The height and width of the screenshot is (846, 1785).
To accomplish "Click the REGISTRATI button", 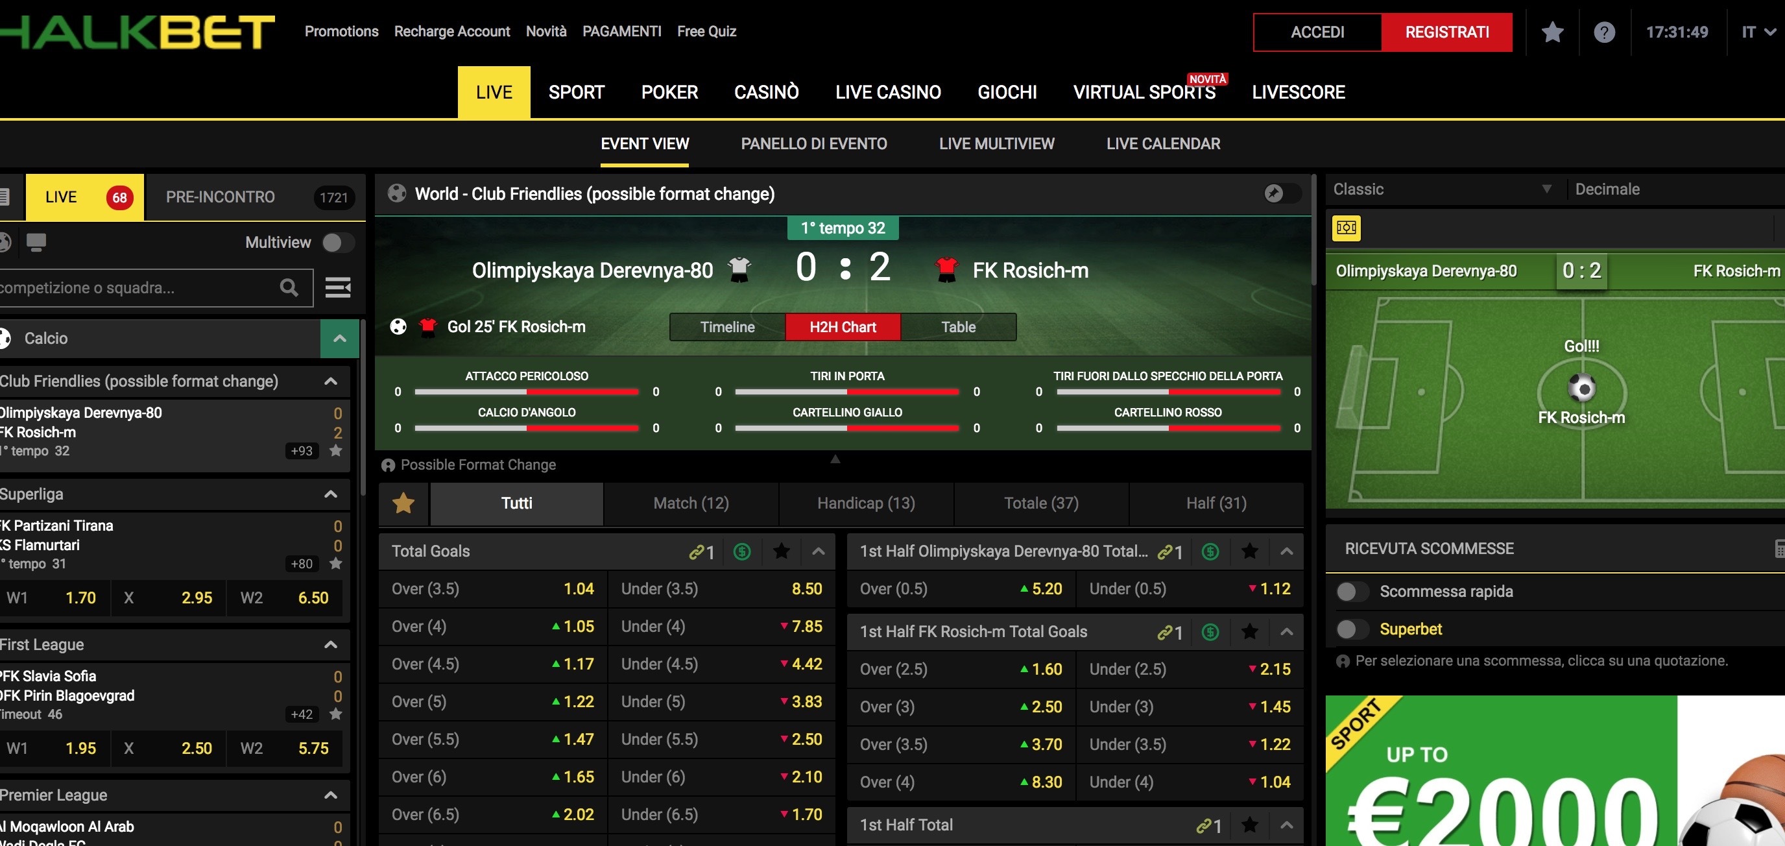I will click(1447, 32).
